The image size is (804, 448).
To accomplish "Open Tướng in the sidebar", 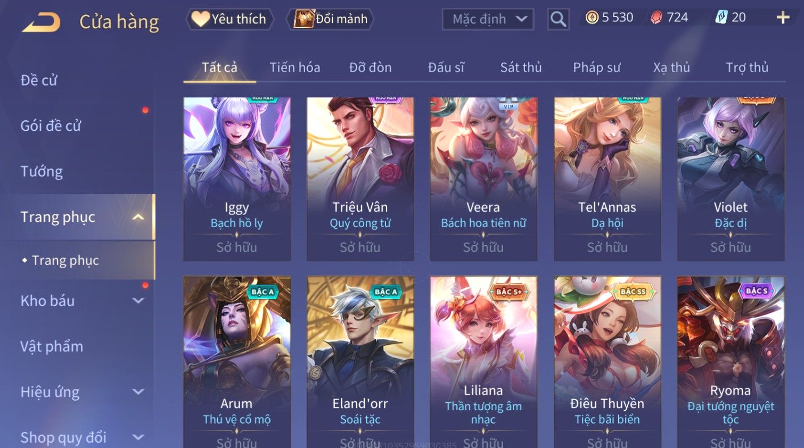I will point(42,171).
